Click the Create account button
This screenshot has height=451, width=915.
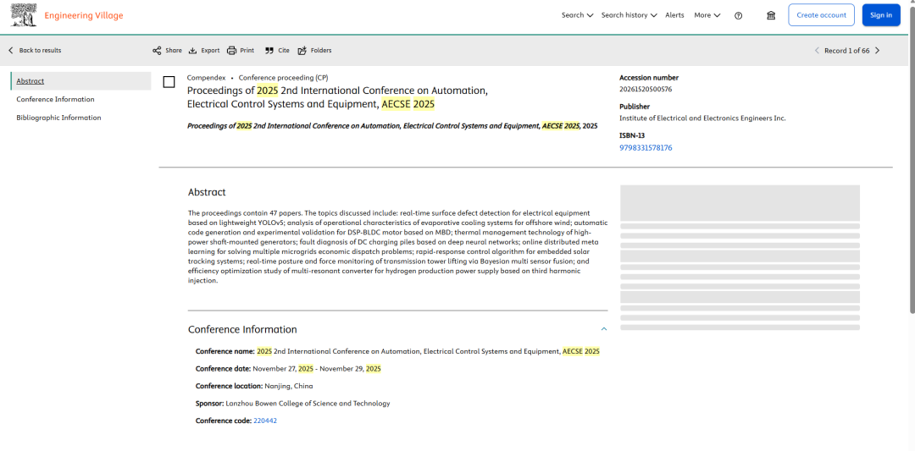click(x=821, y=15)
